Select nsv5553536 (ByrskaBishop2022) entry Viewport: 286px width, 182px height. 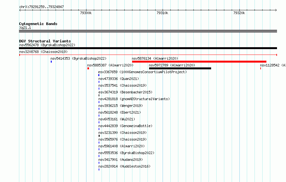click(x=126, y=153)
